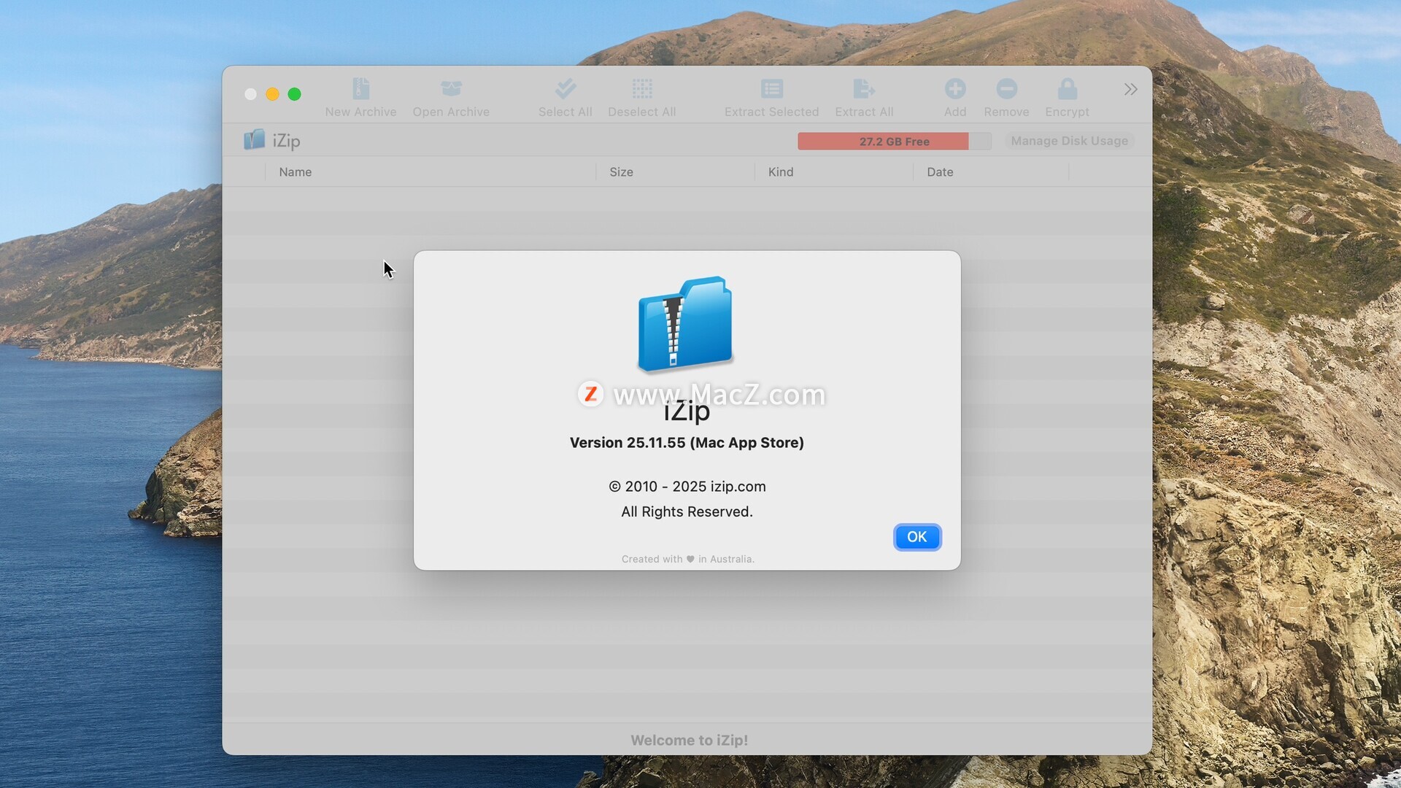Click the Deselect All grid icon
This screenshot has height=788, width=1401.
[x=641, y=89]
